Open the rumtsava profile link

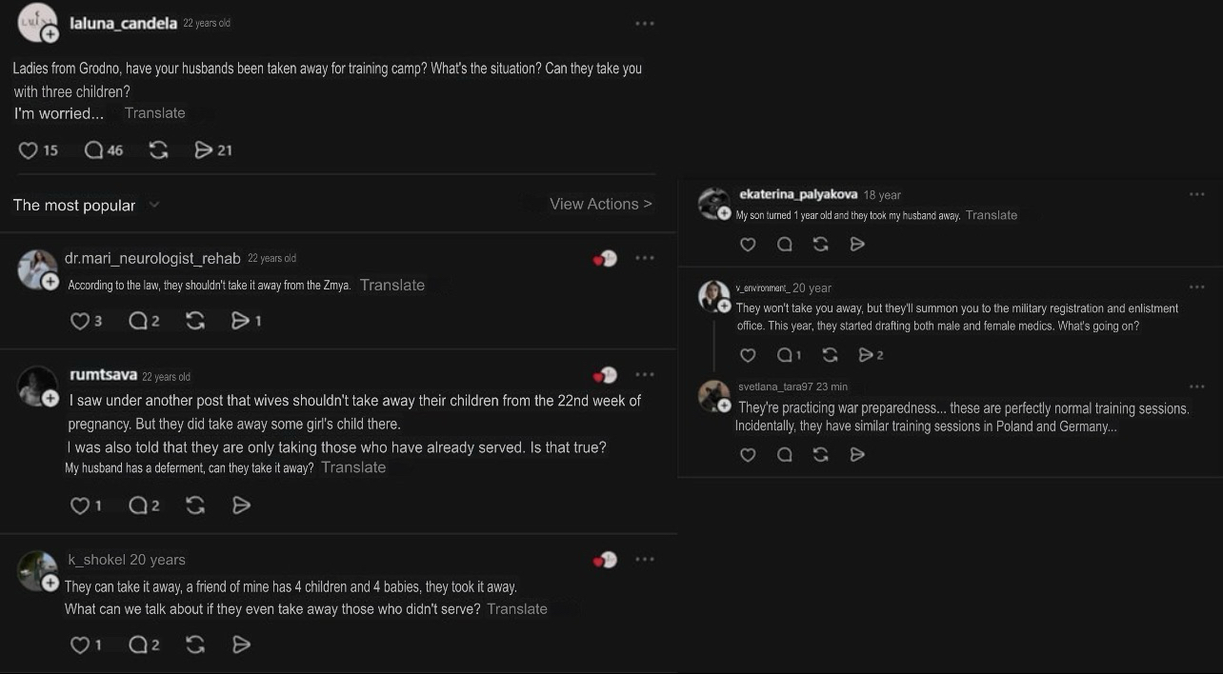103,375
